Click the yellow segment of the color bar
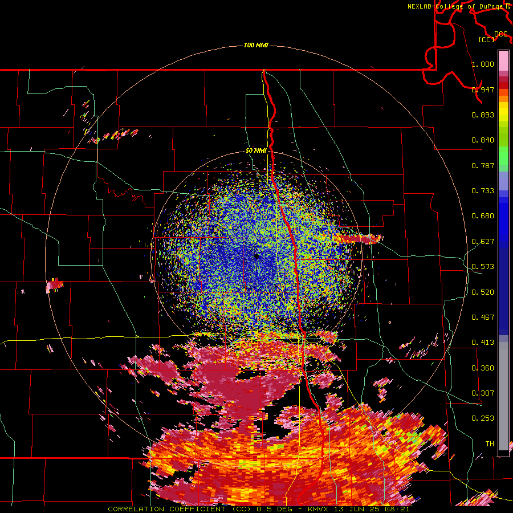Screen dimensions: 513x513 tap(503, 112)
